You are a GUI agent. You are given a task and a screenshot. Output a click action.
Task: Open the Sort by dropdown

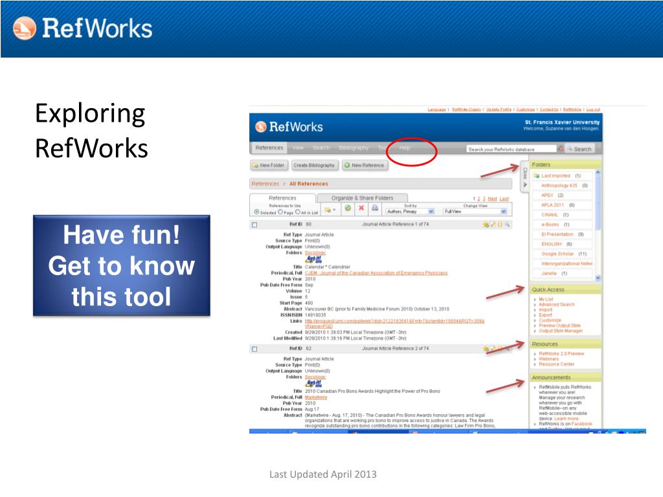click(410, 211)
